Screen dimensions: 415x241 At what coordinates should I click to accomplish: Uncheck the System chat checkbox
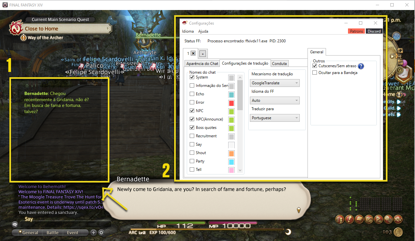tap(192, 77)
